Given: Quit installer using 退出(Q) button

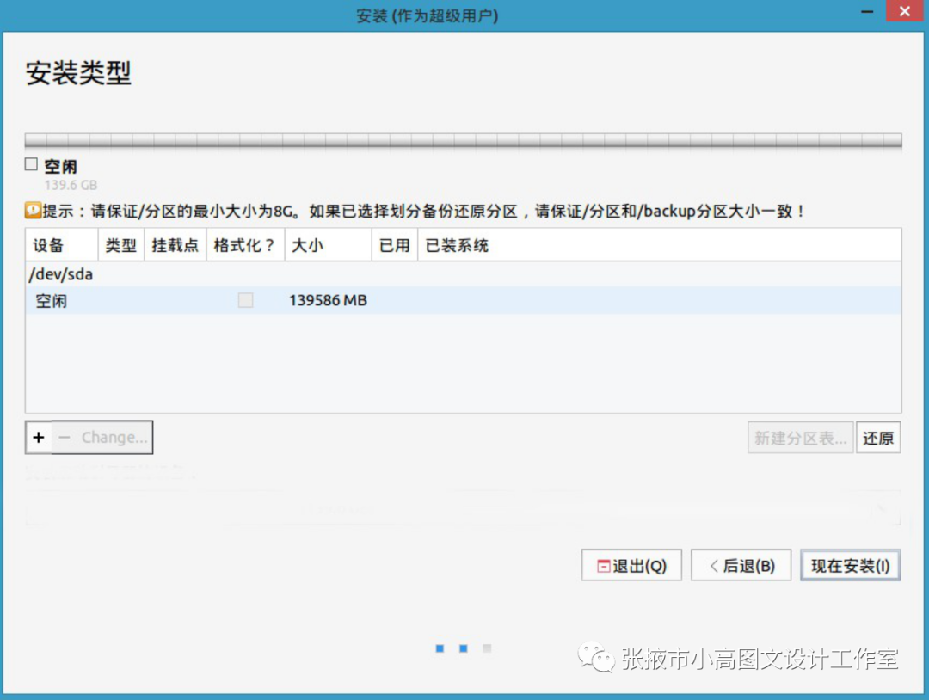Looking at the screenshot, I should tap(631, 566).
